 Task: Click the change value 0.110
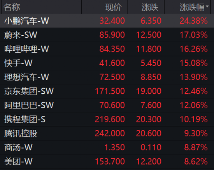pos(151,148)
